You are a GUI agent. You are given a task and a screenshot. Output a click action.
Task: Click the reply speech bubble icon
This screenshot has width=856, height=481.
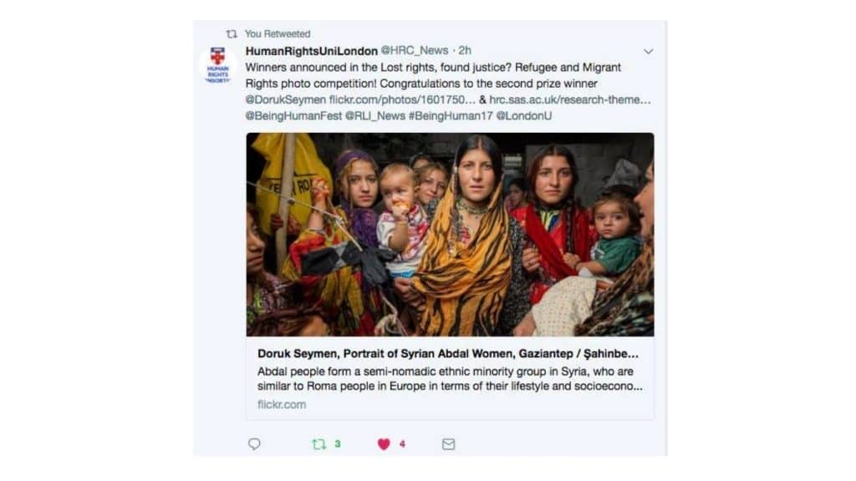click(254, 444)
